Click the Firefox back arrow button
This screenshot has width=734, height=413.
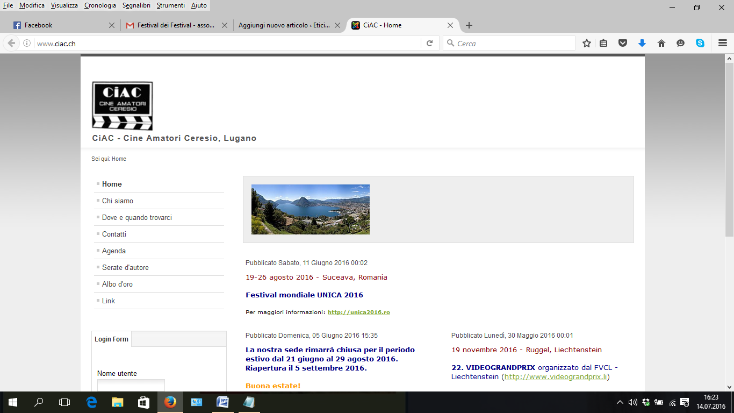point(11,44)
